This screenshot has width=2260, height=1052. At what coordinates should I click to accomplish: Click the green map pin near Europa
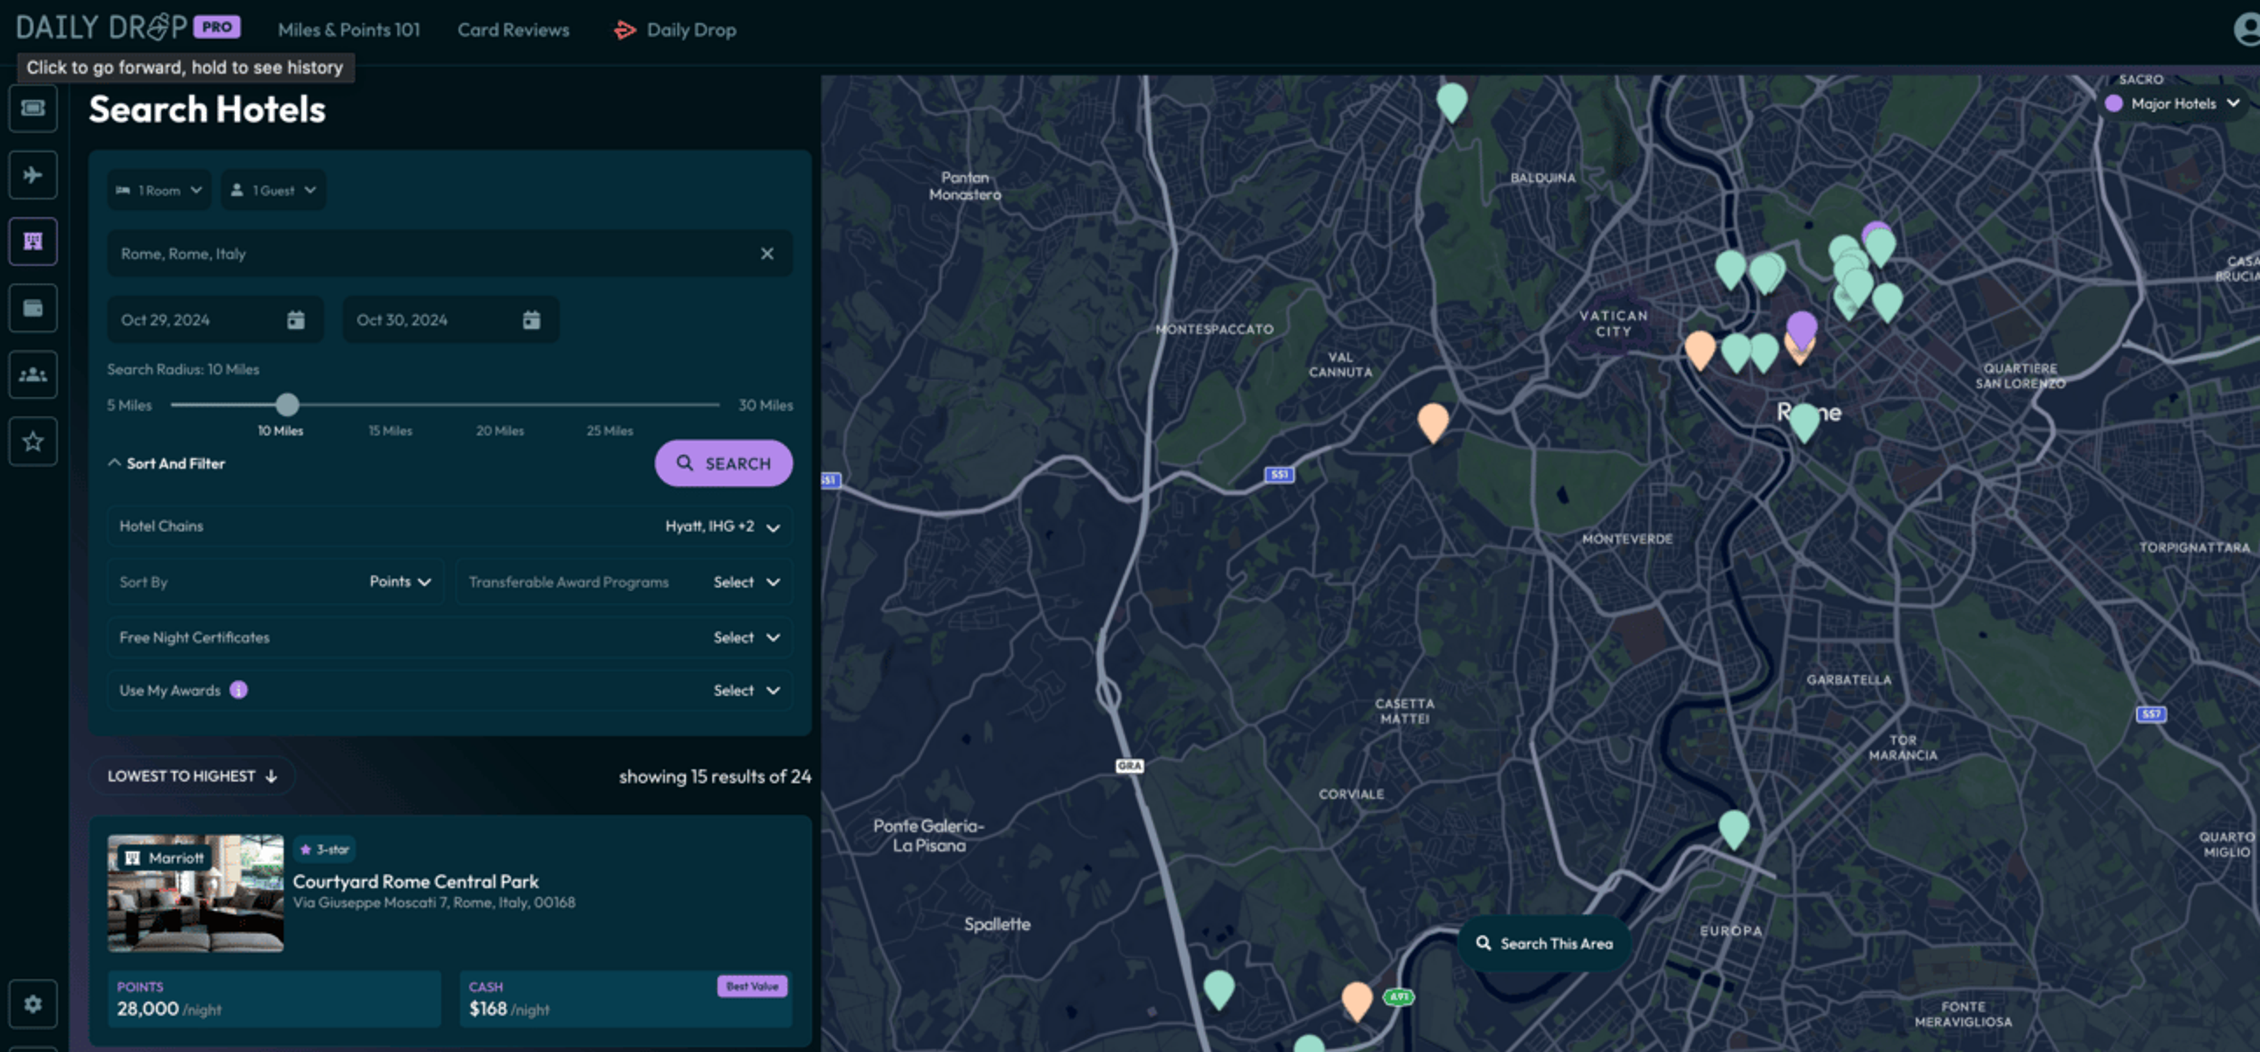coord(1734,829)
